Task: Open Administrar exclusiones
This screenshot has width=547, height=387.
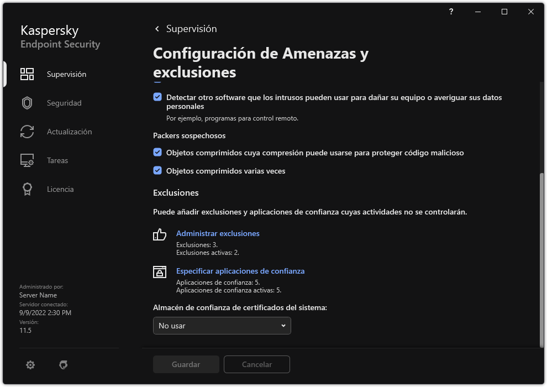Action: coord(218,233)
